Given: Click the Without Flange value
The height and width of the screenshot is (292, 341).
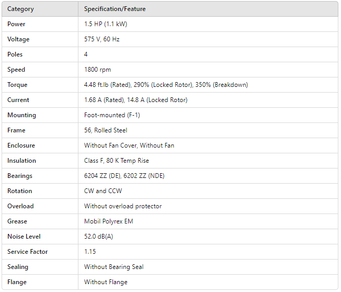Looking at the screenshot, I should pos(106,282).
